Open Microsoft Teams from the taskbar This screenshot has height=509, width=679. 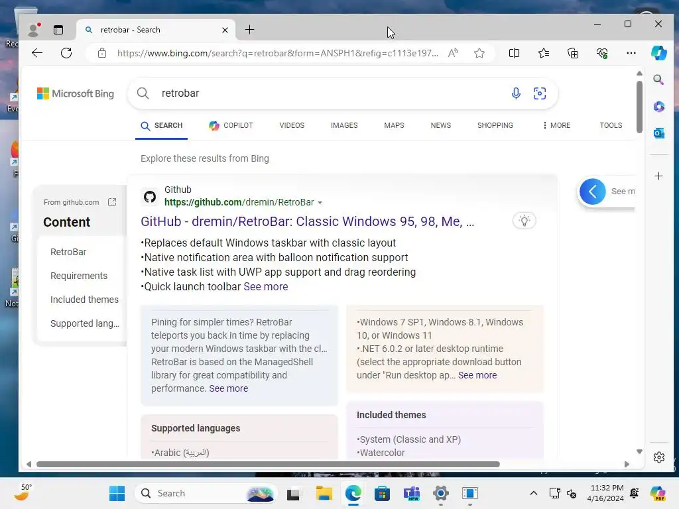point(411,493)
